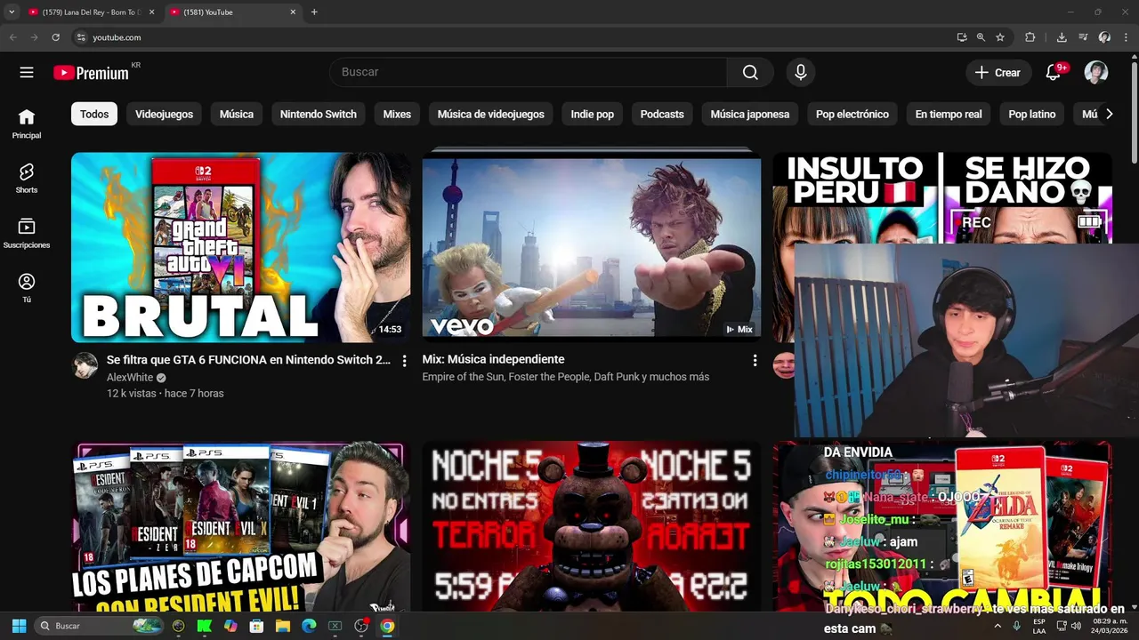Bookmark this page with the star
1139x640 pixels.
(x=1000, y=37)
